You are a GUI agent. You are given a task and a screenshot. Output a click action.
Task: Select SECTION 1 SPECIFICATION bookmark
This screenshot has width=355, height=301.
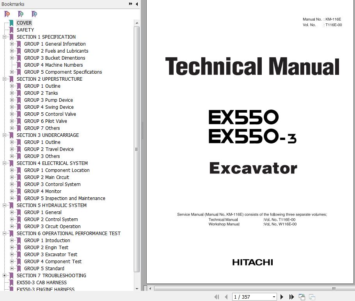[x=46, y=37]
